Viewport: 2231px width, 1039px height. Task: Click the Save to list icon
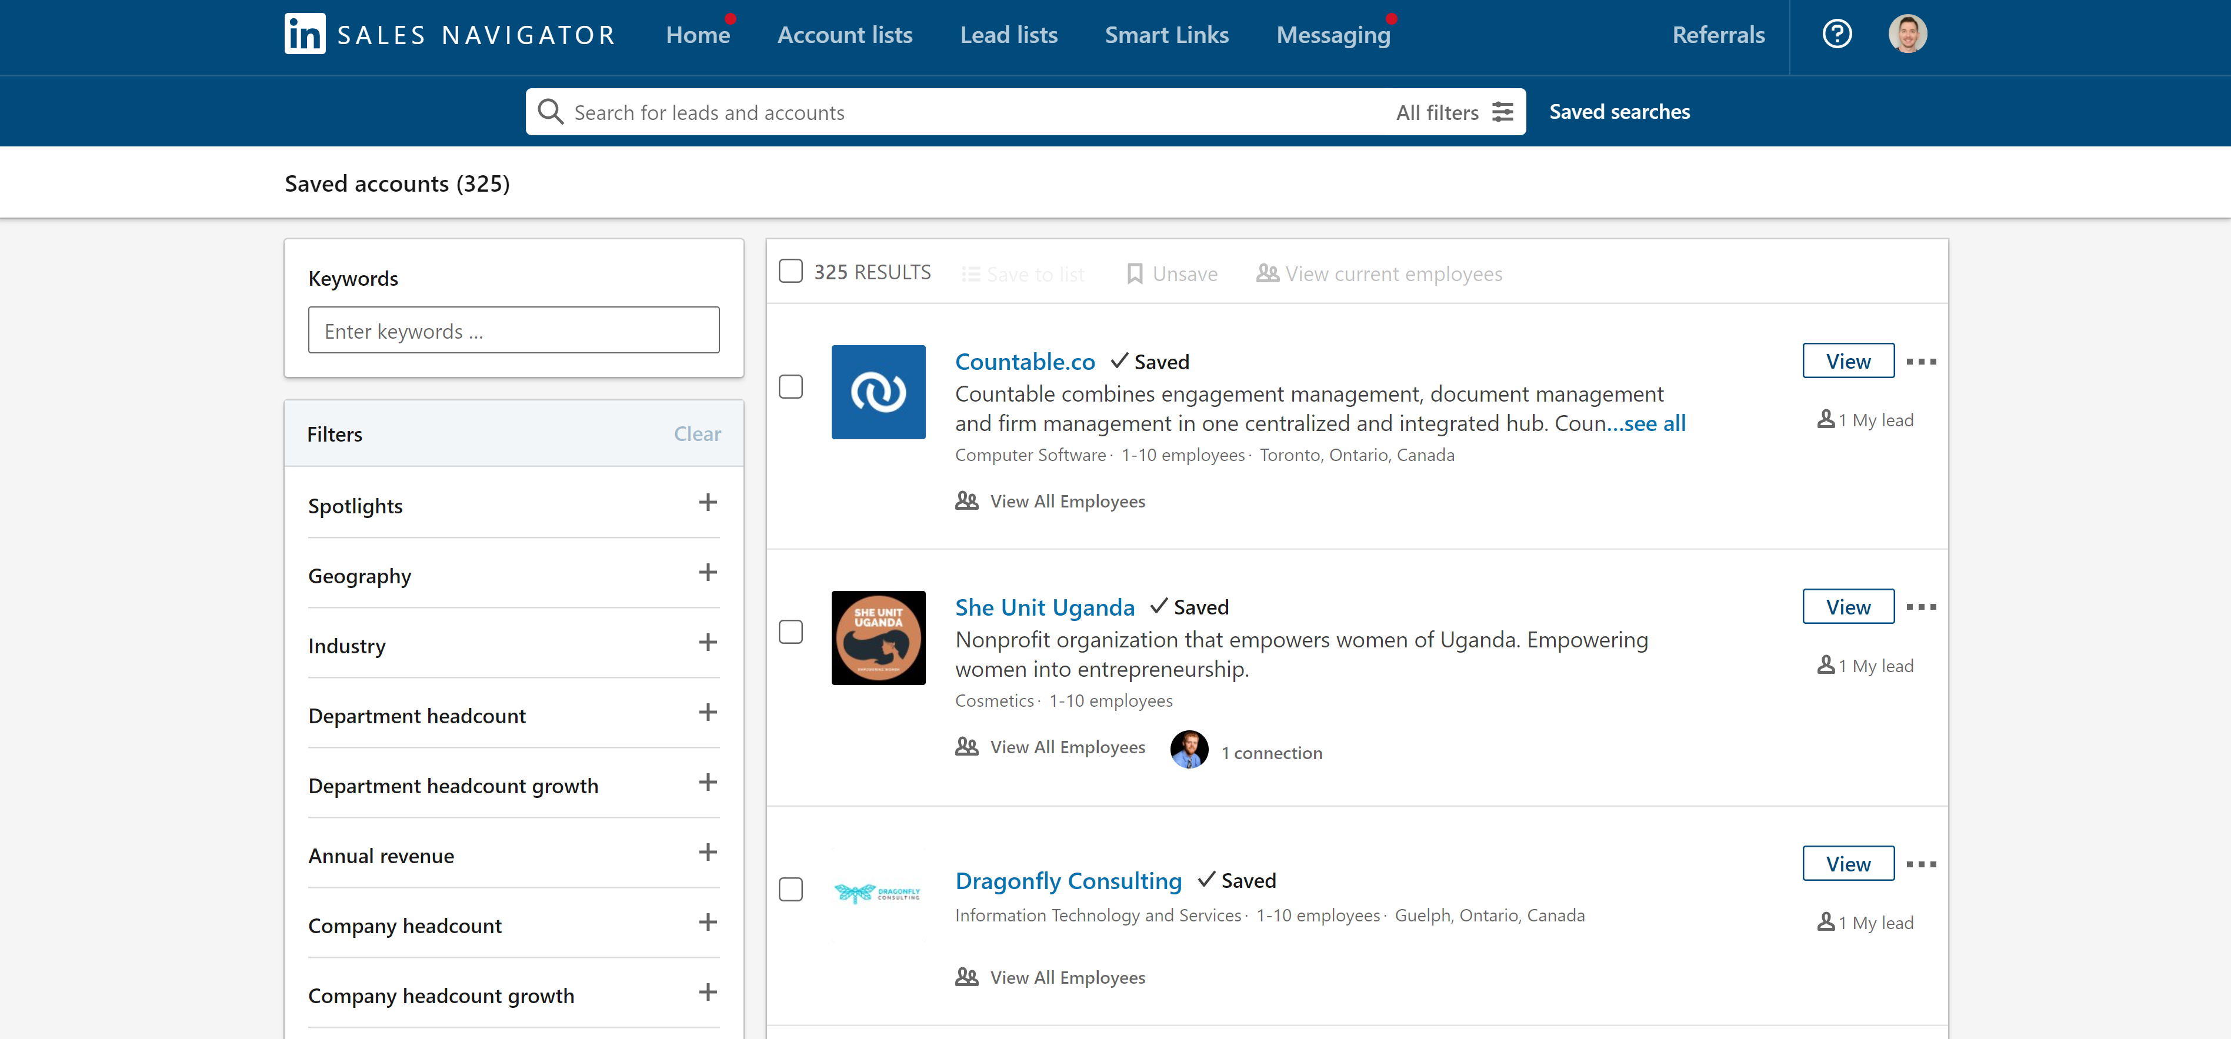tap(971, 275)
